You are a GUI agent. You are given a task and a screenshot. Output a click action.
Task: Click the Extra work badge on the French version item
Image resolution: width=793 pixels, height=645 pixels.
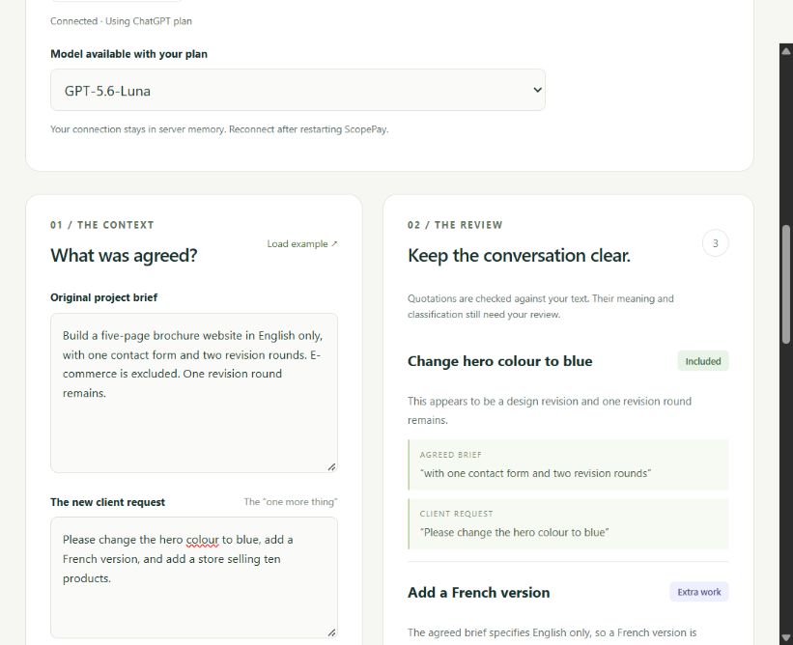699,592
